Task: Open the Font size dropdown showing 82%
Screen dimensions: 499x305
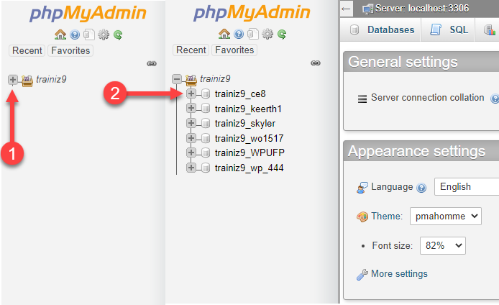Action: [x=443, y=245]
